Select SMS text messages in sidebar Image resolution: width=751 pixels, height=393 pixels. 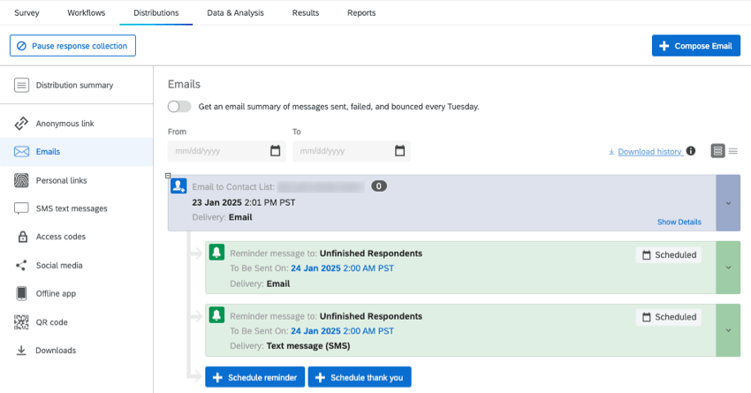click(71, 208)
